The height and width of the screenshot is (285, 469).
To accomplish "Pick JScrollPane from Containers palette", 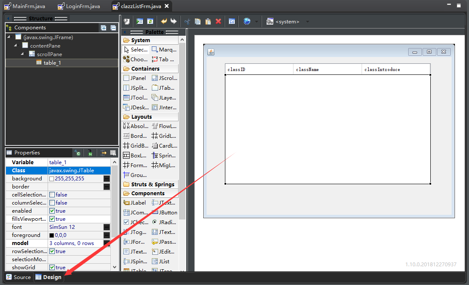I will [x=164, y=78].
